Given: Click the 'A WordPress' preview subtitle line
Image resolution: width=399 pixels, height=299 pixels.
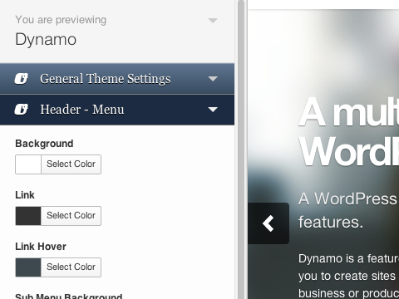Looking at the screenshot, I should click(x=348, y=199).
